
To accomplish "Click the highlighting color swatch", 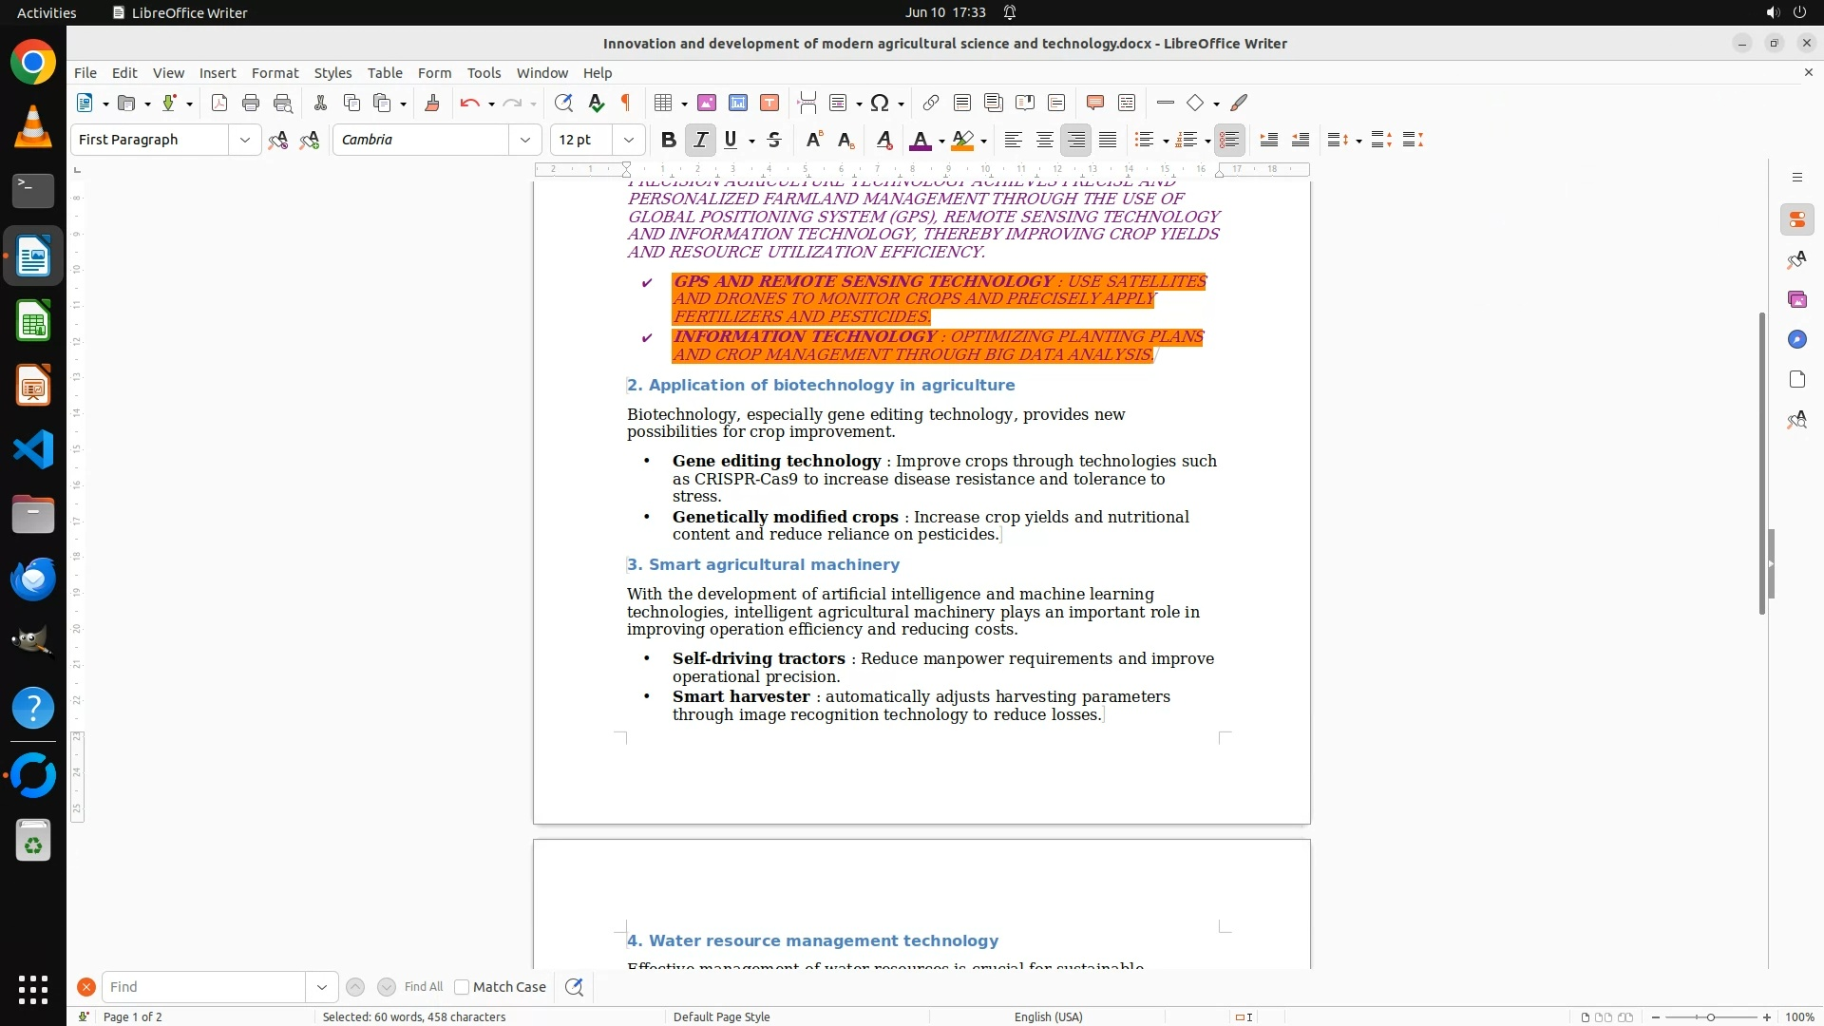I will tap(962, 140).
